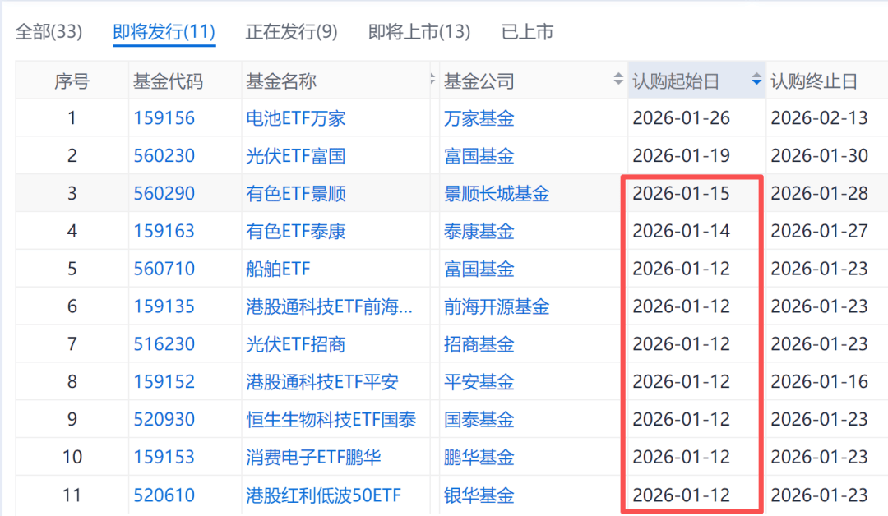
Task: Open company 前海开源基金
Action: pyautogui.click(x=497, y=306)
